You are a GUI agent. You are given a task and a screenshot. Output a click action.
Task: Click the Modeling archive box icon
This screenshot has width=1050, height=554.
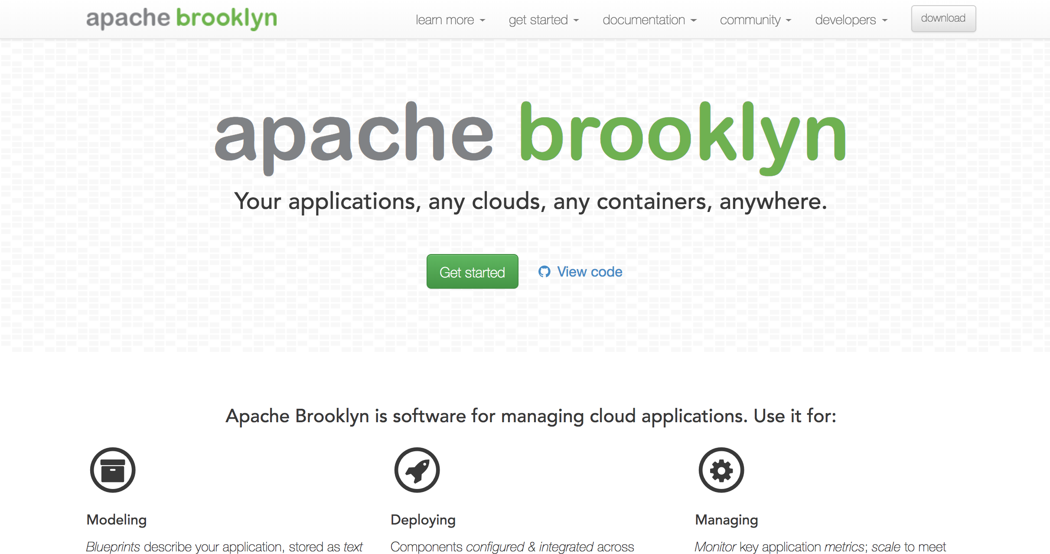(113, 470)
